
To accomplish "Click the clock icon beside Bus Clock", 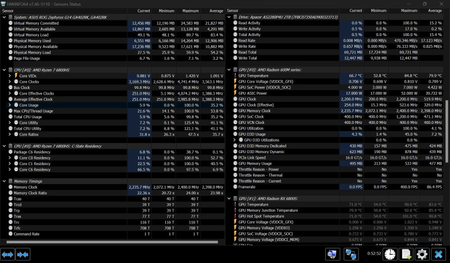I will click(x=11, y=87).
